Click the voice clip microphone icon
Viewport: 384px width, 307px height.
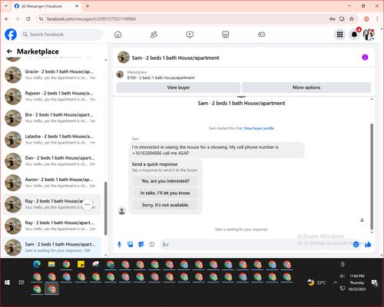pyautogui.click(x=119, y=244)
